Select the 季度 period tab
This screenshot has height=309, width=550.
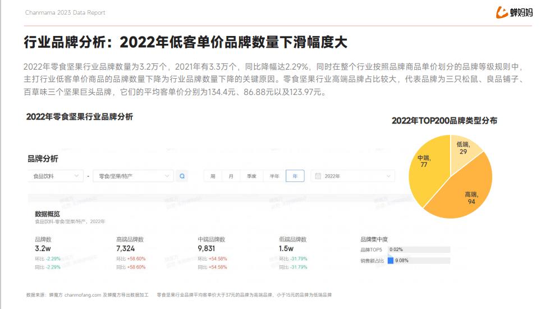251,176
